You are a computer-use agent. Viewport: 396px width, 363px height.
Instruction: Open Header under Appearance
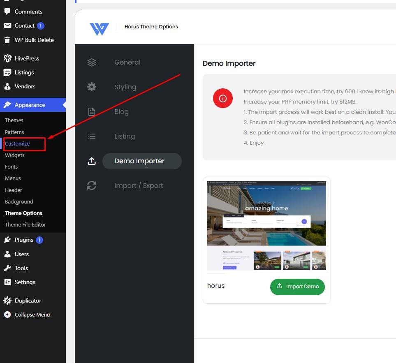click(14, 190)
